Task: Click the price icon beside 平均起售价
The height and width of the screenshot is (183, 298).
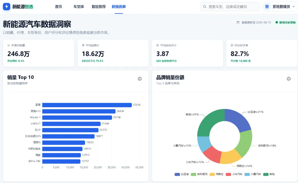Action: tap(83, 45)
